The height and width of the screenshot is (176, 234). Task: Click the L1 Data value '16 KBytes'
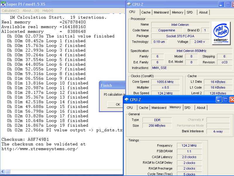(x=218, y=82)
